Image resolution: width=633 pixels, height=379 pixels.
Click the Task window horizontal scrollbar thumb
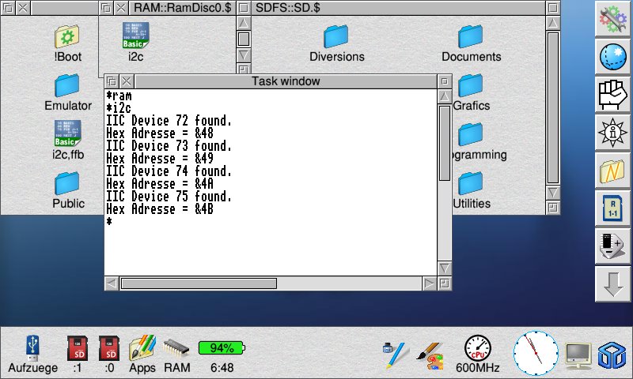tap(198, 283)
